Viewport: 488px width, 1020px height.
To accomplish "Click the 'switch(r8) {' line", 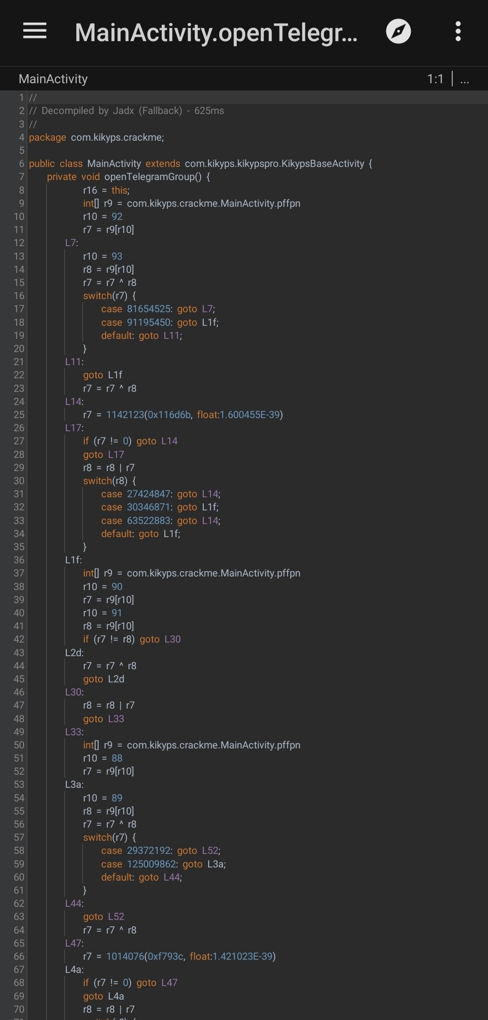I will [x=109, y=481].
